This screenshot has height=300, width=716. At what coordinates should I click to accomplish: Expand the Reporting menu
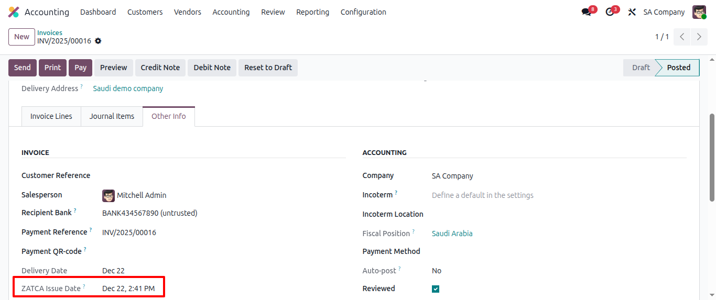pyautogui.click(x=312, y=12)
